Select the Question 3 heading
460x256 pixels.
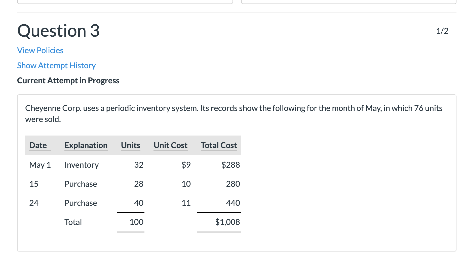point(58,31)
